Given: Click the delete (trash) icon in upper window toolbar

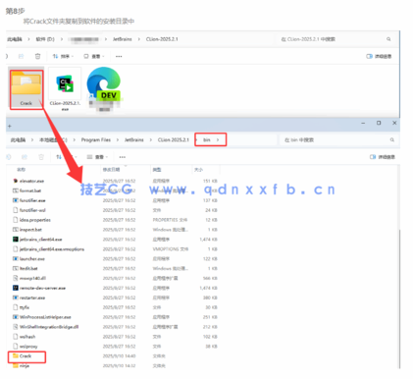Looking at the screenshot, I should click(x=37, y=56).
